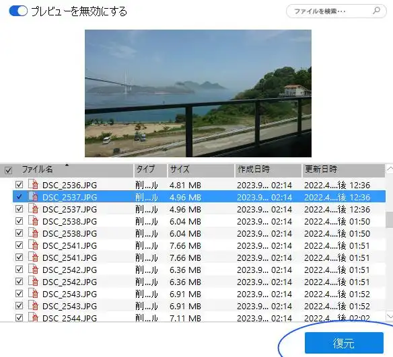Select the DSC_2536.JPG file name
The image size is (393, 357).
tap(69, 186)
